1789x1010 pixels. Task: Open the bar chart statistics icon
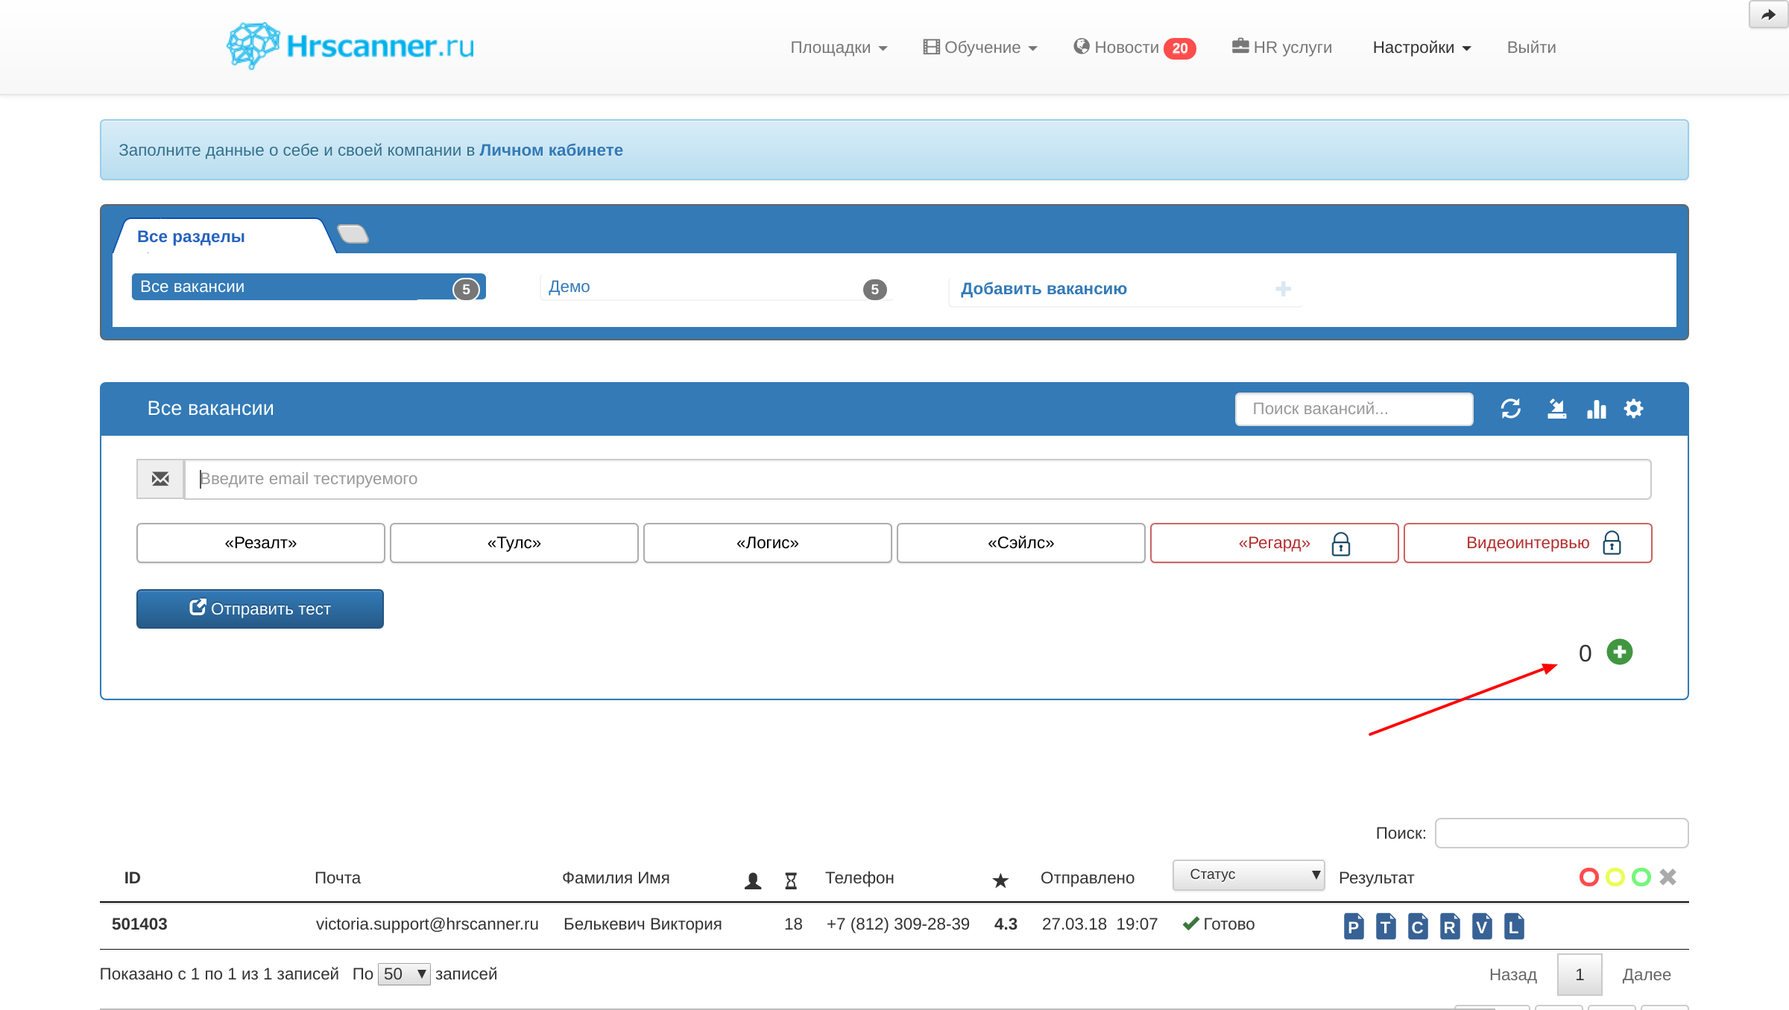pyautogui.click(x=1596, y=409)
